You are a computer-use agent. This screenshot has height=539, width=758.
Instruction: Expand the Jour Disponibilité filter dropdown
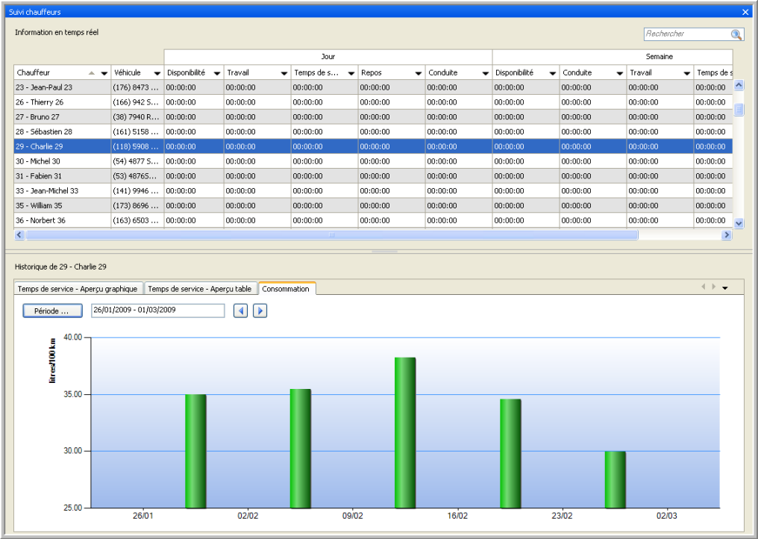click(216, 73)
